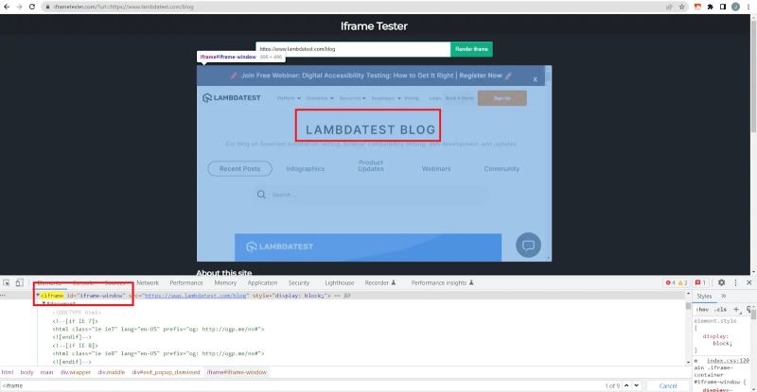This screenshot has height=392, width=757.
Task: Click the DevTools find input field
Action: (299, 385)
